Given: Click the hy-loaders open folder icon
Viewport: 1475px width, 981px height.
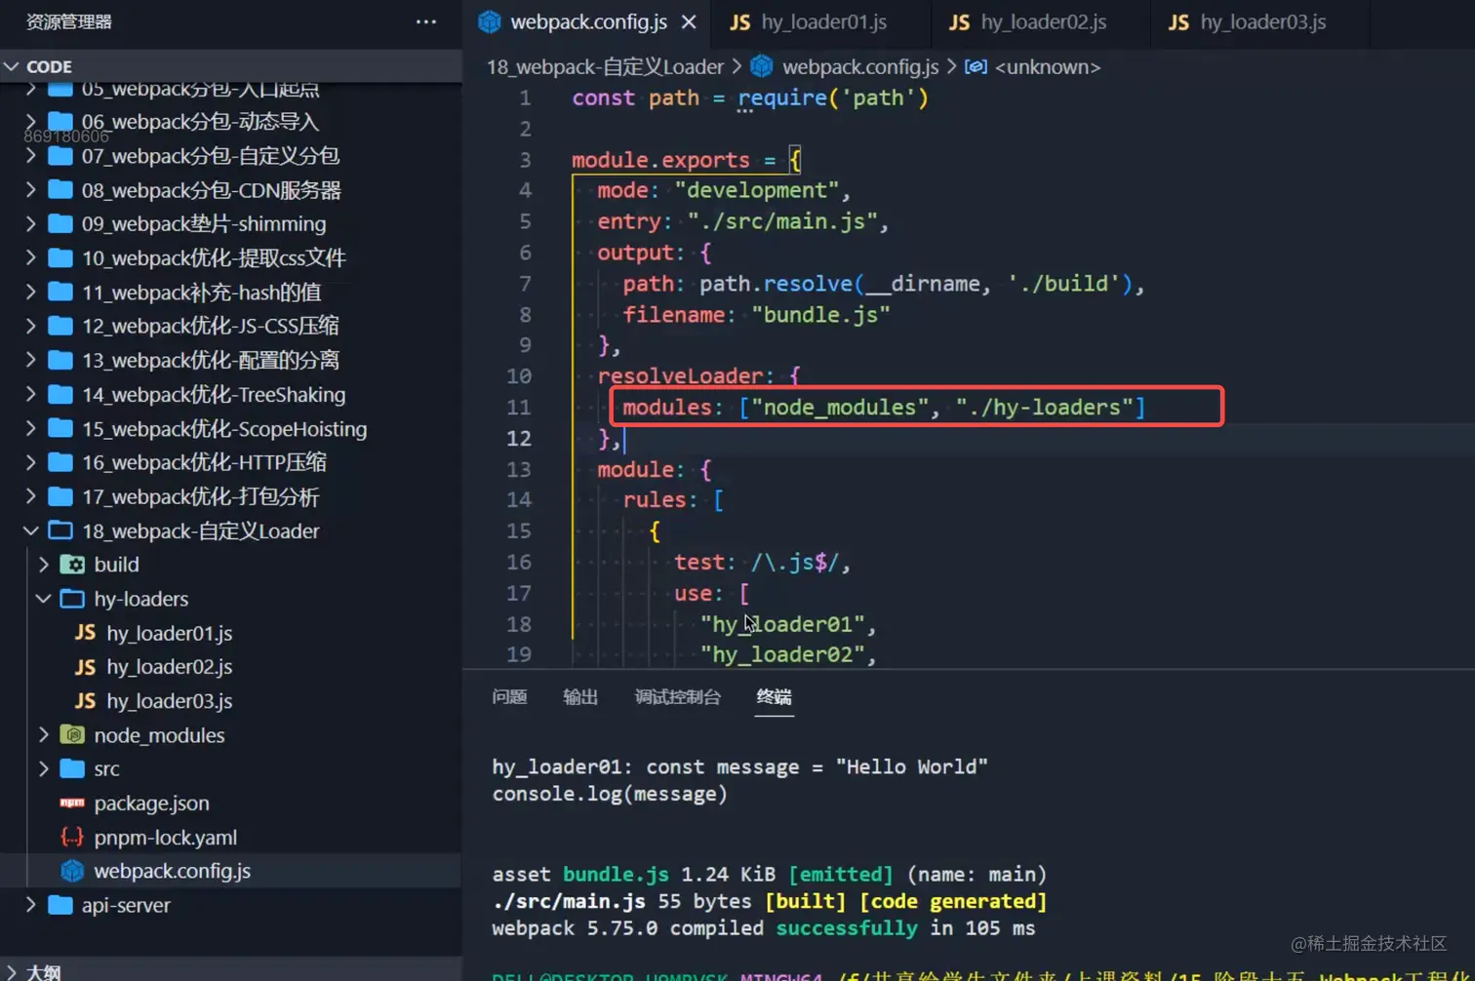Looking at the screenshot, I should coord(72,599).
